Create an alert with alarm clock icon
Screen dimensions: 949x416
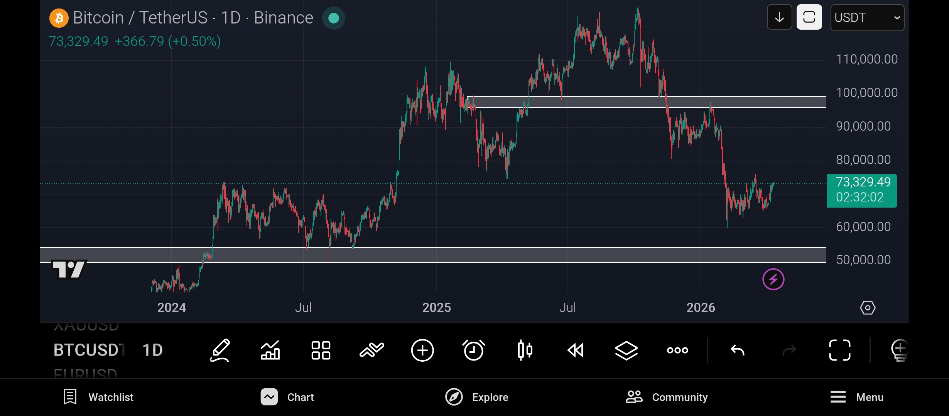pos(473,350)
